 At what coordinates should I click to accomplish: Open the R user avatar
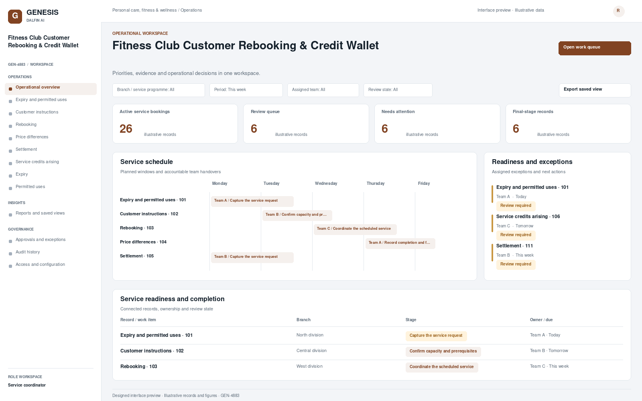pos(619,11)
